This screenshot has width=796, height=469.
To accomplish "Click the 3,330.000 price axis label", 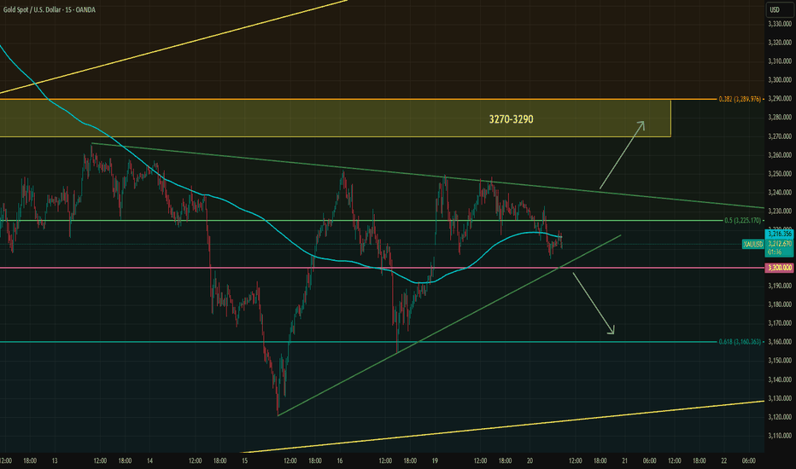I will [779, 24].
